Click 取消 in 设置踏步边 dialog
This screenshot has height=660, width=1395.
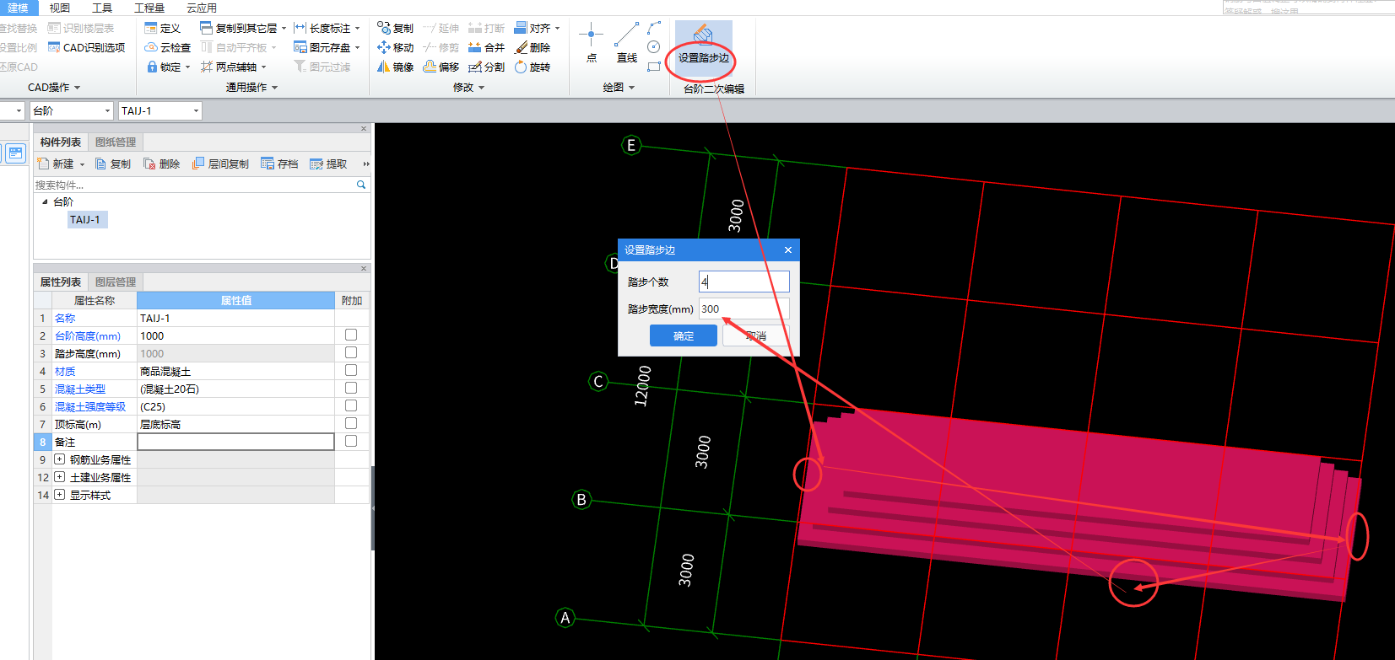coord(756,335)
